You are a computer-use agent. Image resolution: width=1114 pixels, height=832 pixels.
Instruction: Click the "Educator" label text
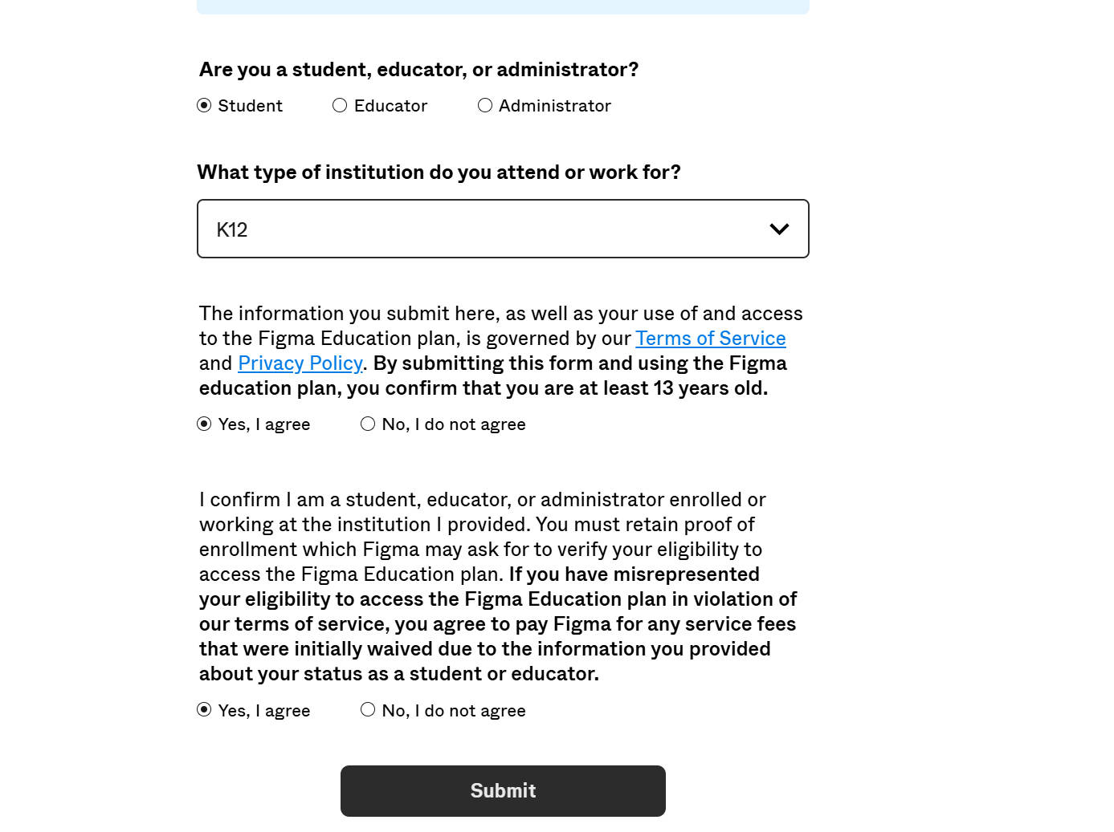click(x=390, y=106)
